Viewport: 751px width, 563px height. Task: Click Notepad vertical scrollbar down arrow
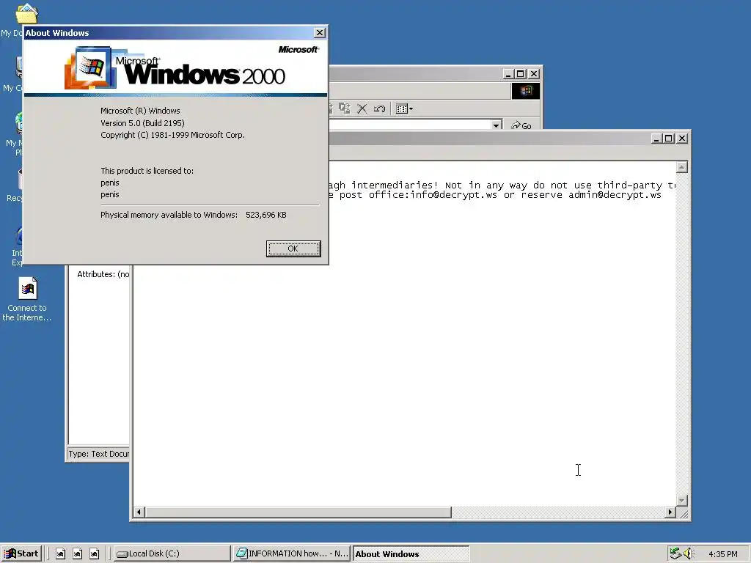pos(682,500)
